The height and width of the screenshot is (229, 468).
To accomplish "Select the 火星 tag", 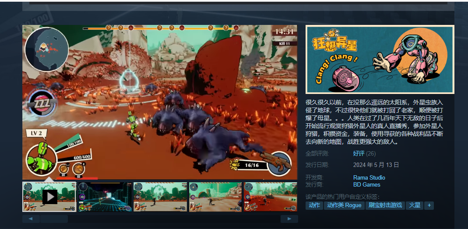I will point(415,205).
